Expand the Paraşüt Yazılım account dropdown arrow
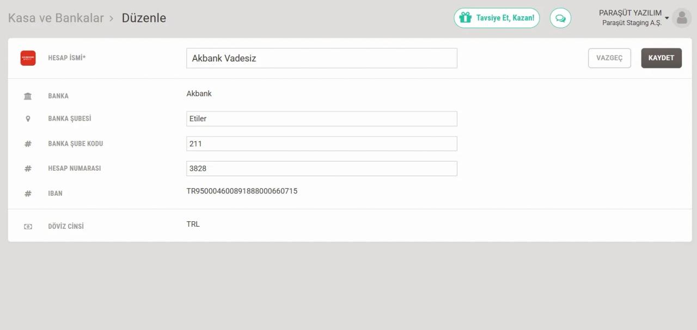Viewport: 697px width, 330px height. 667,18
